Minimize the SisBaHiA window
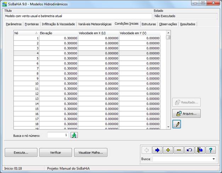Screen dimensions: 222x173 [195, 3]
